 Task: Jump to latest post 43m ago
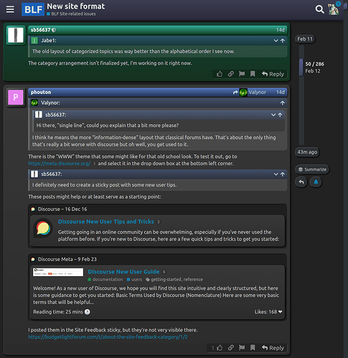(307, 152)
